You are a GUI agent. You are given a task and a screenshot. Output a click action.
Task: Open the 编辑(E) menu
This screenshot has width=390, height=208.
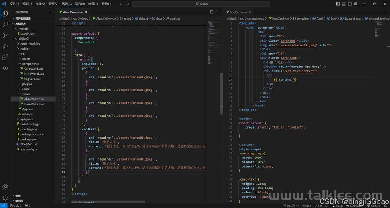27,4
